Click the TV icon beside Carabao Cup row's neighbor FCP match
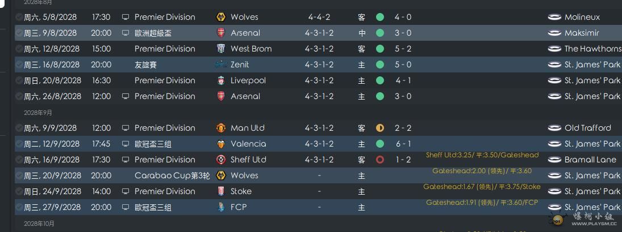The width and height of the screenshot is (622, 232). point(126,207)
